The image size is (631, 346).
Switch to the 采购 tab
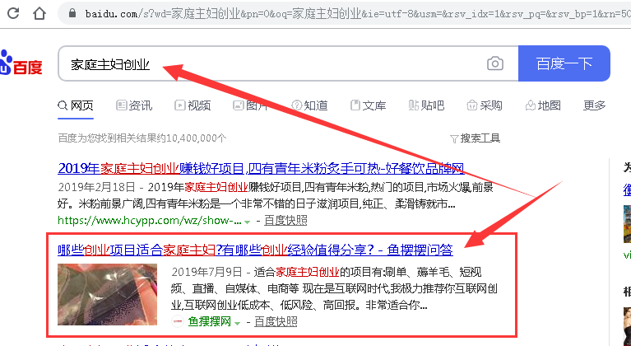485,105
